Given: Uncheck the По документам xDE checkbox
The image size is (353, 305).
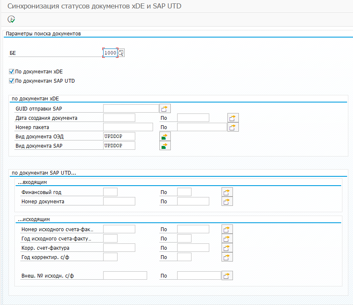Looking at the screenshot, I should (11, 72).
